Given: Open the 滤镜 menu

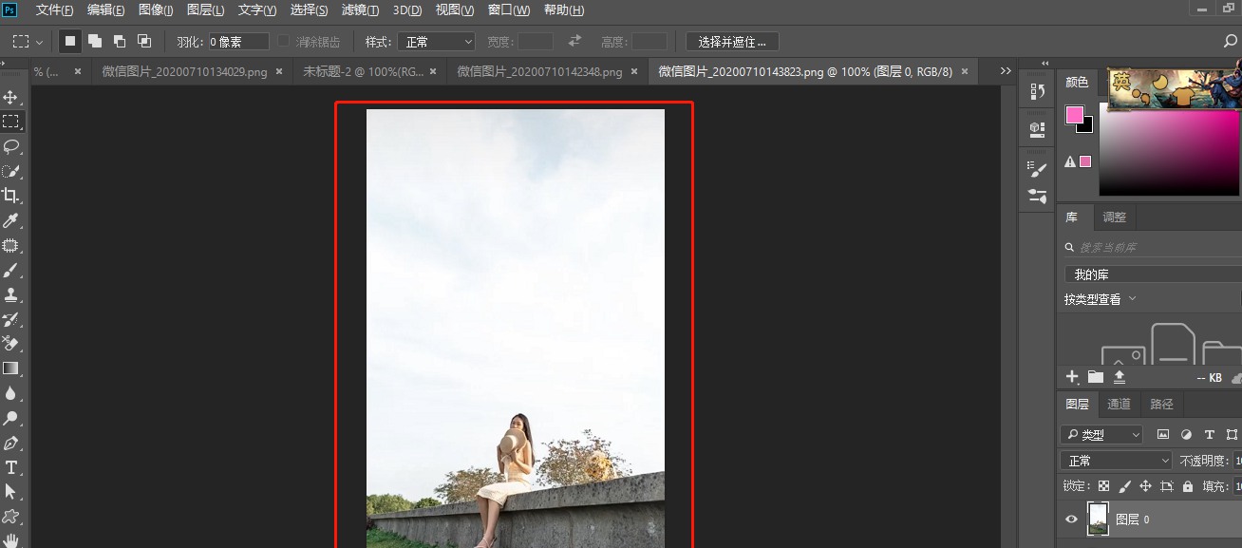Looking at the screenshot, I should (360, 9).
